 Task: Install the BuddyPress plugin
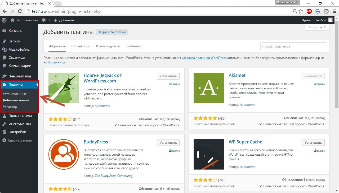click(168, 142)
